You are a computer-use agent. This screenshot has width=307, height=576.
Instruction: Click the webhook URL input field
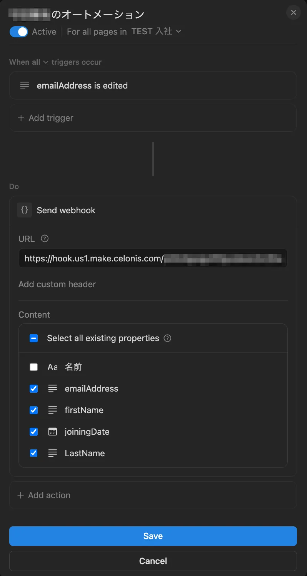pyautogui.click(x=153, y=258)
